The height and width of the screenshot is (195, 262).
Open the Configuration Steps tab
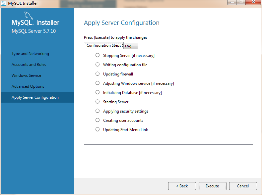(103, 45)
